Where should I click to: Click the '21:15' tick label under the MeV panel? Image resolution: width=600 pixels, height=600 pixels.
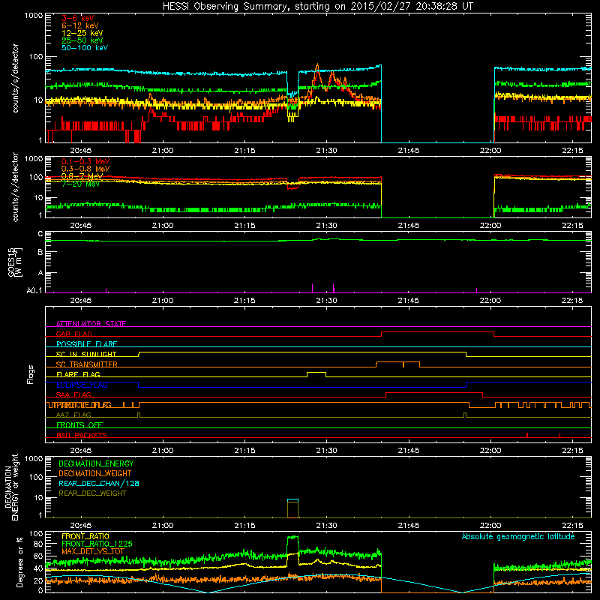tap(244, 226)
